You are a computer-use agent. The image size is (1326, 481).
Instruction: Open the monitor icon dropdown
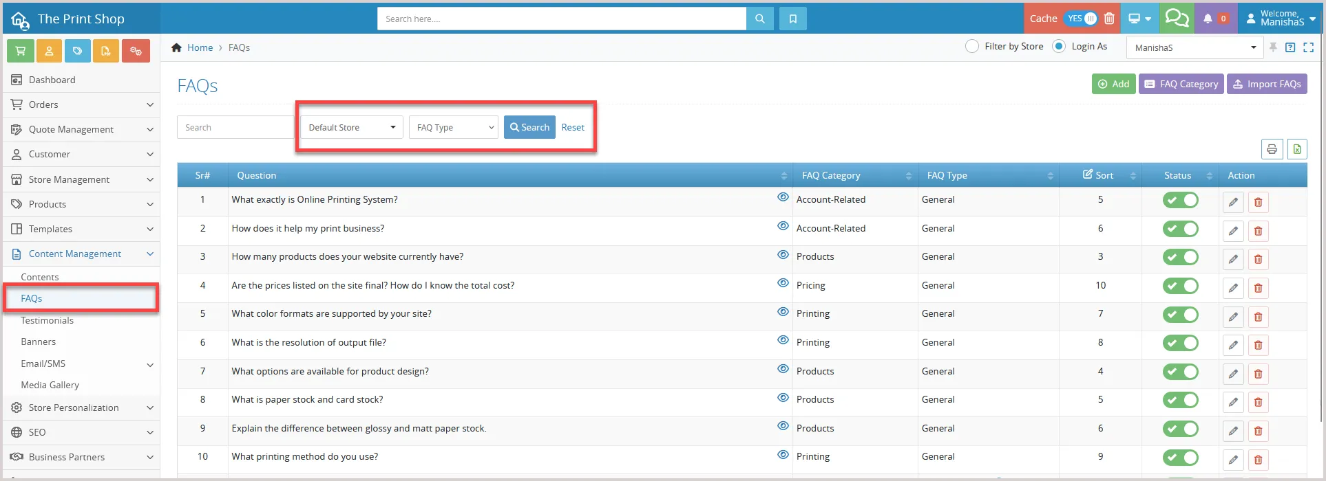coord(1139,19)
